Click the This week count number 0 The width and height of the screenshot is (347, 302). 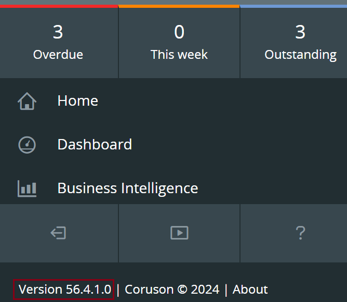[179, 32]
